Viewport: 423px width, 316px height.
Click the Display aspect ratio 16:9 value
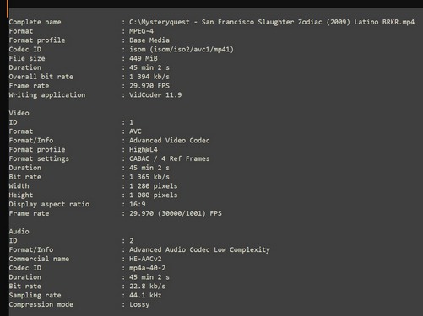138,204
